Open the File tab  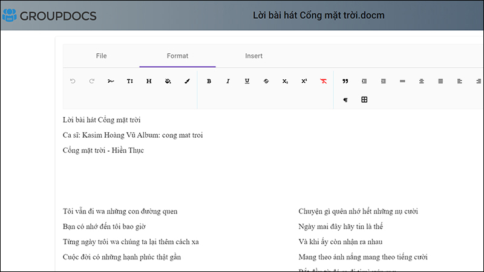click(x=101, y=56)
